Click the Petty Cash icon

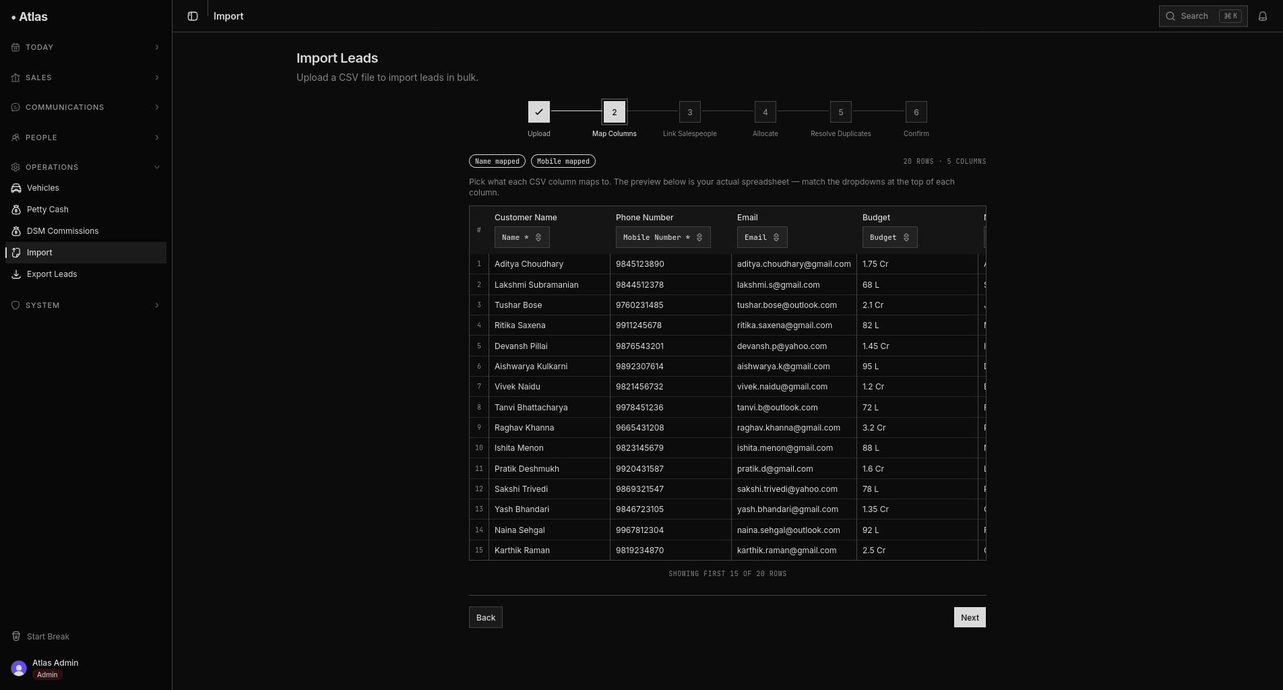(x=16, y=210)
